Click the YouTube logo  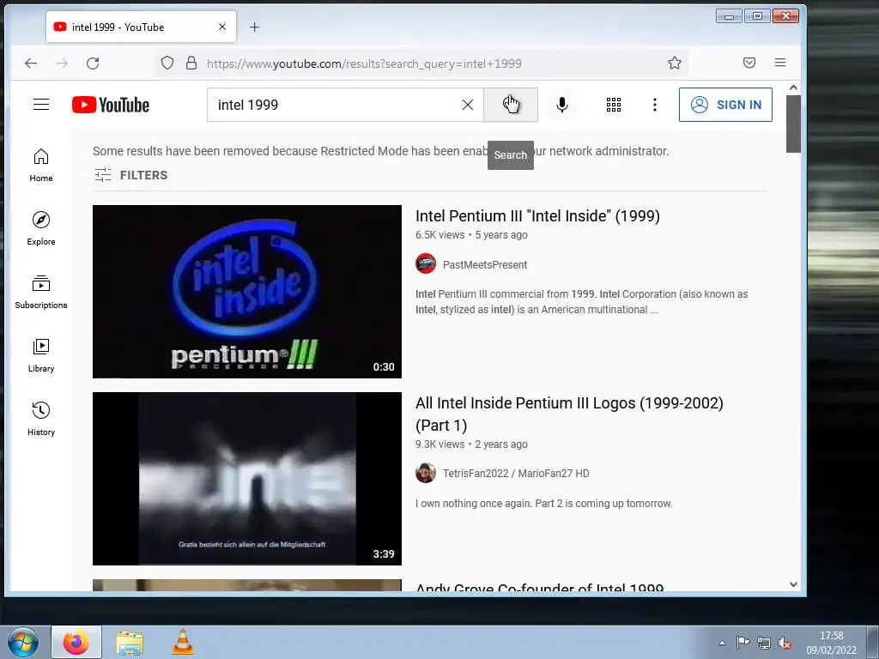(111, 105)
